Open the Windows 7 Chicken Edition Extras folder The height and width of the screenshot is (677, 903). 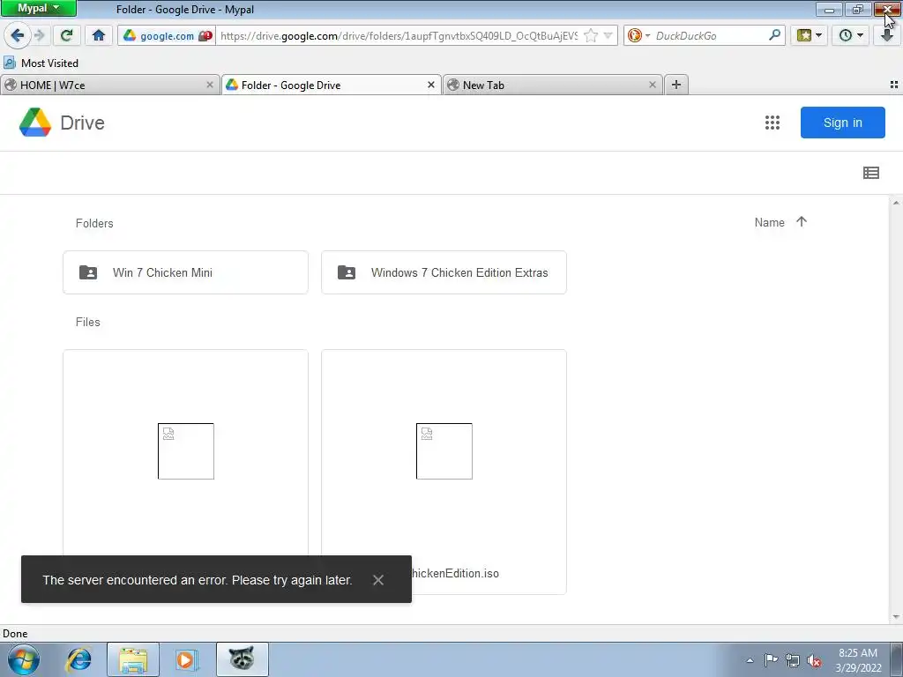click(444, 272)
